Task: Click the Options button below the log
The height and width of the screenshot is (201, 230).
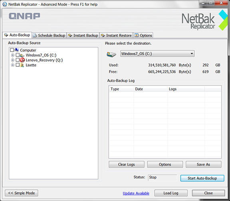Action: click(x=165, y=165)
